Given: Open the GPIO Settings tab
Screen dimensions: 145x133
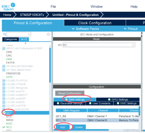Looking at the screenshot, I should point(118,99).
